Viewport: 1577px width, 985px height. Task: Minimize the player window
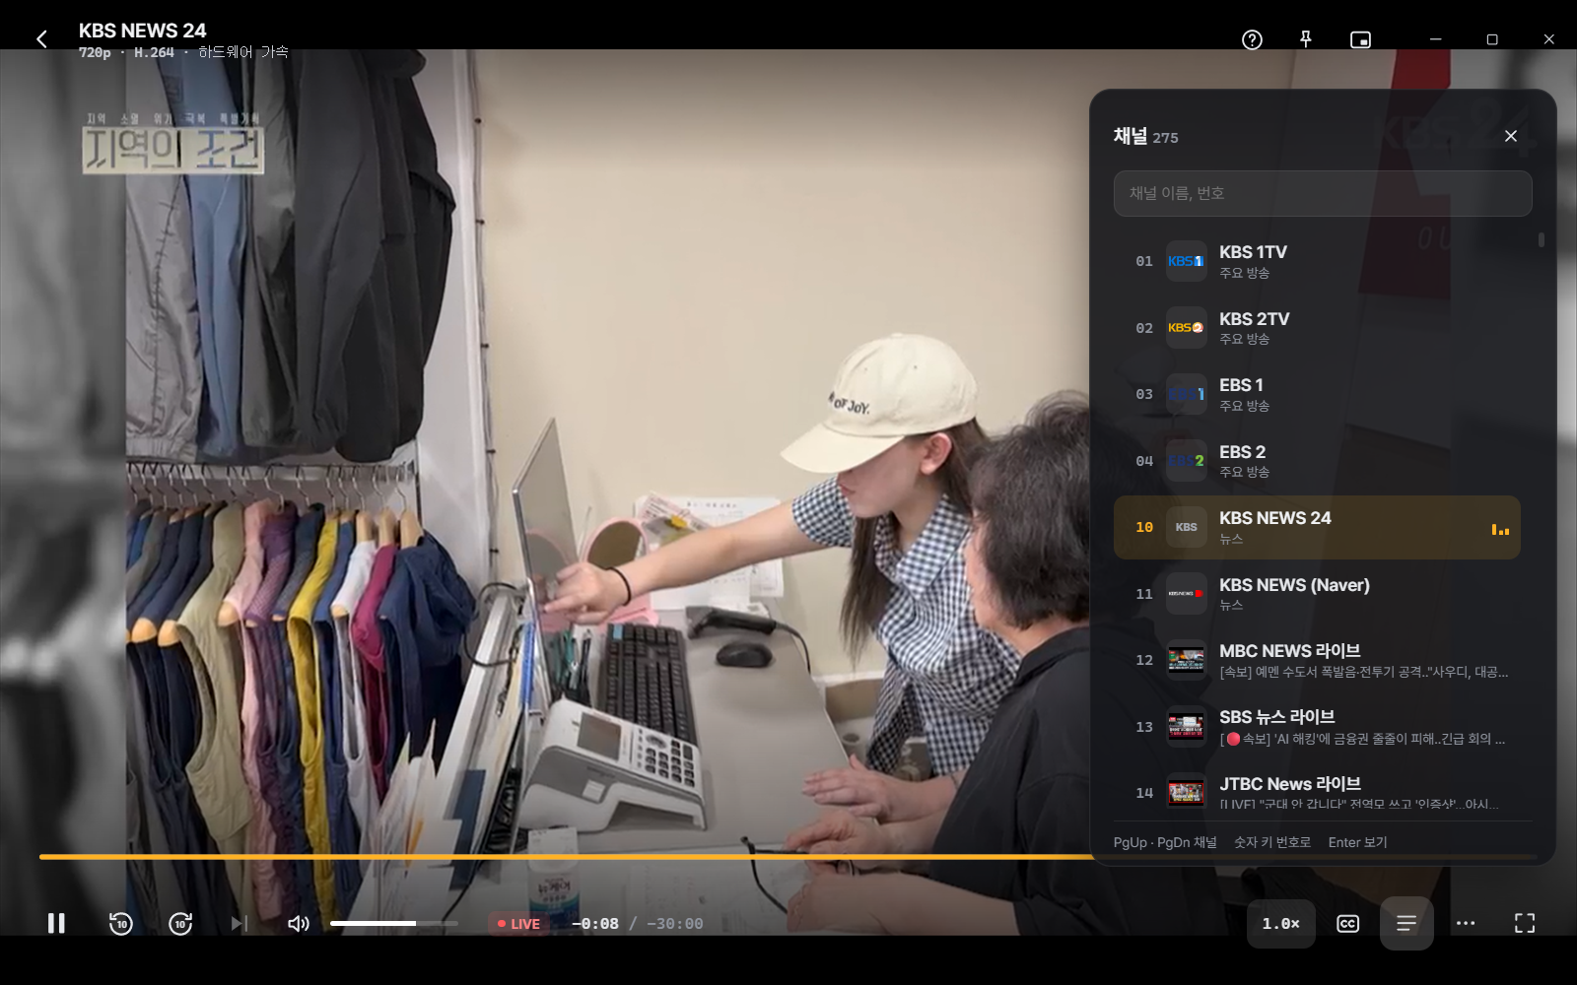[1436, 39]
